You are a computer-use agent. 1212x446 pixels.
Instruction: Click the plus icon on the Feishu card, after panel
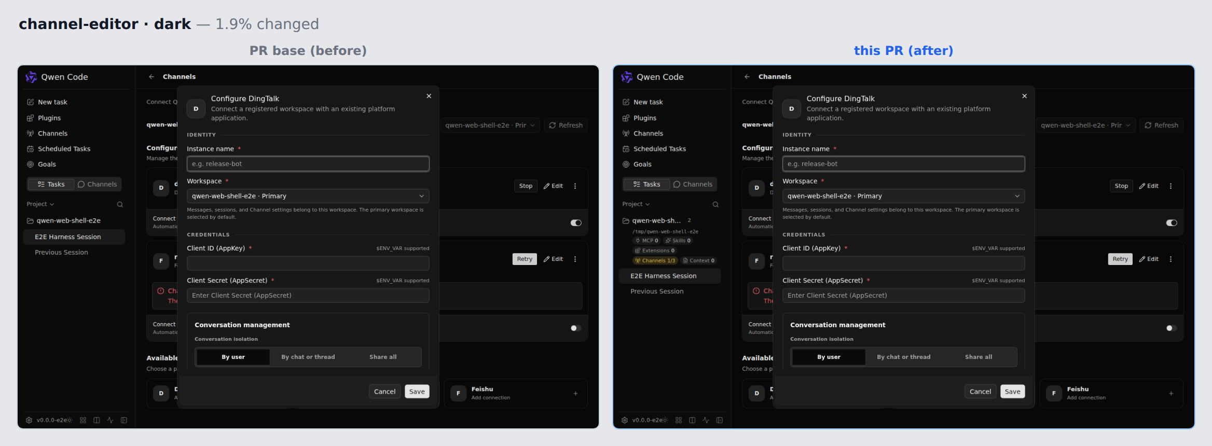point(1171,394)
